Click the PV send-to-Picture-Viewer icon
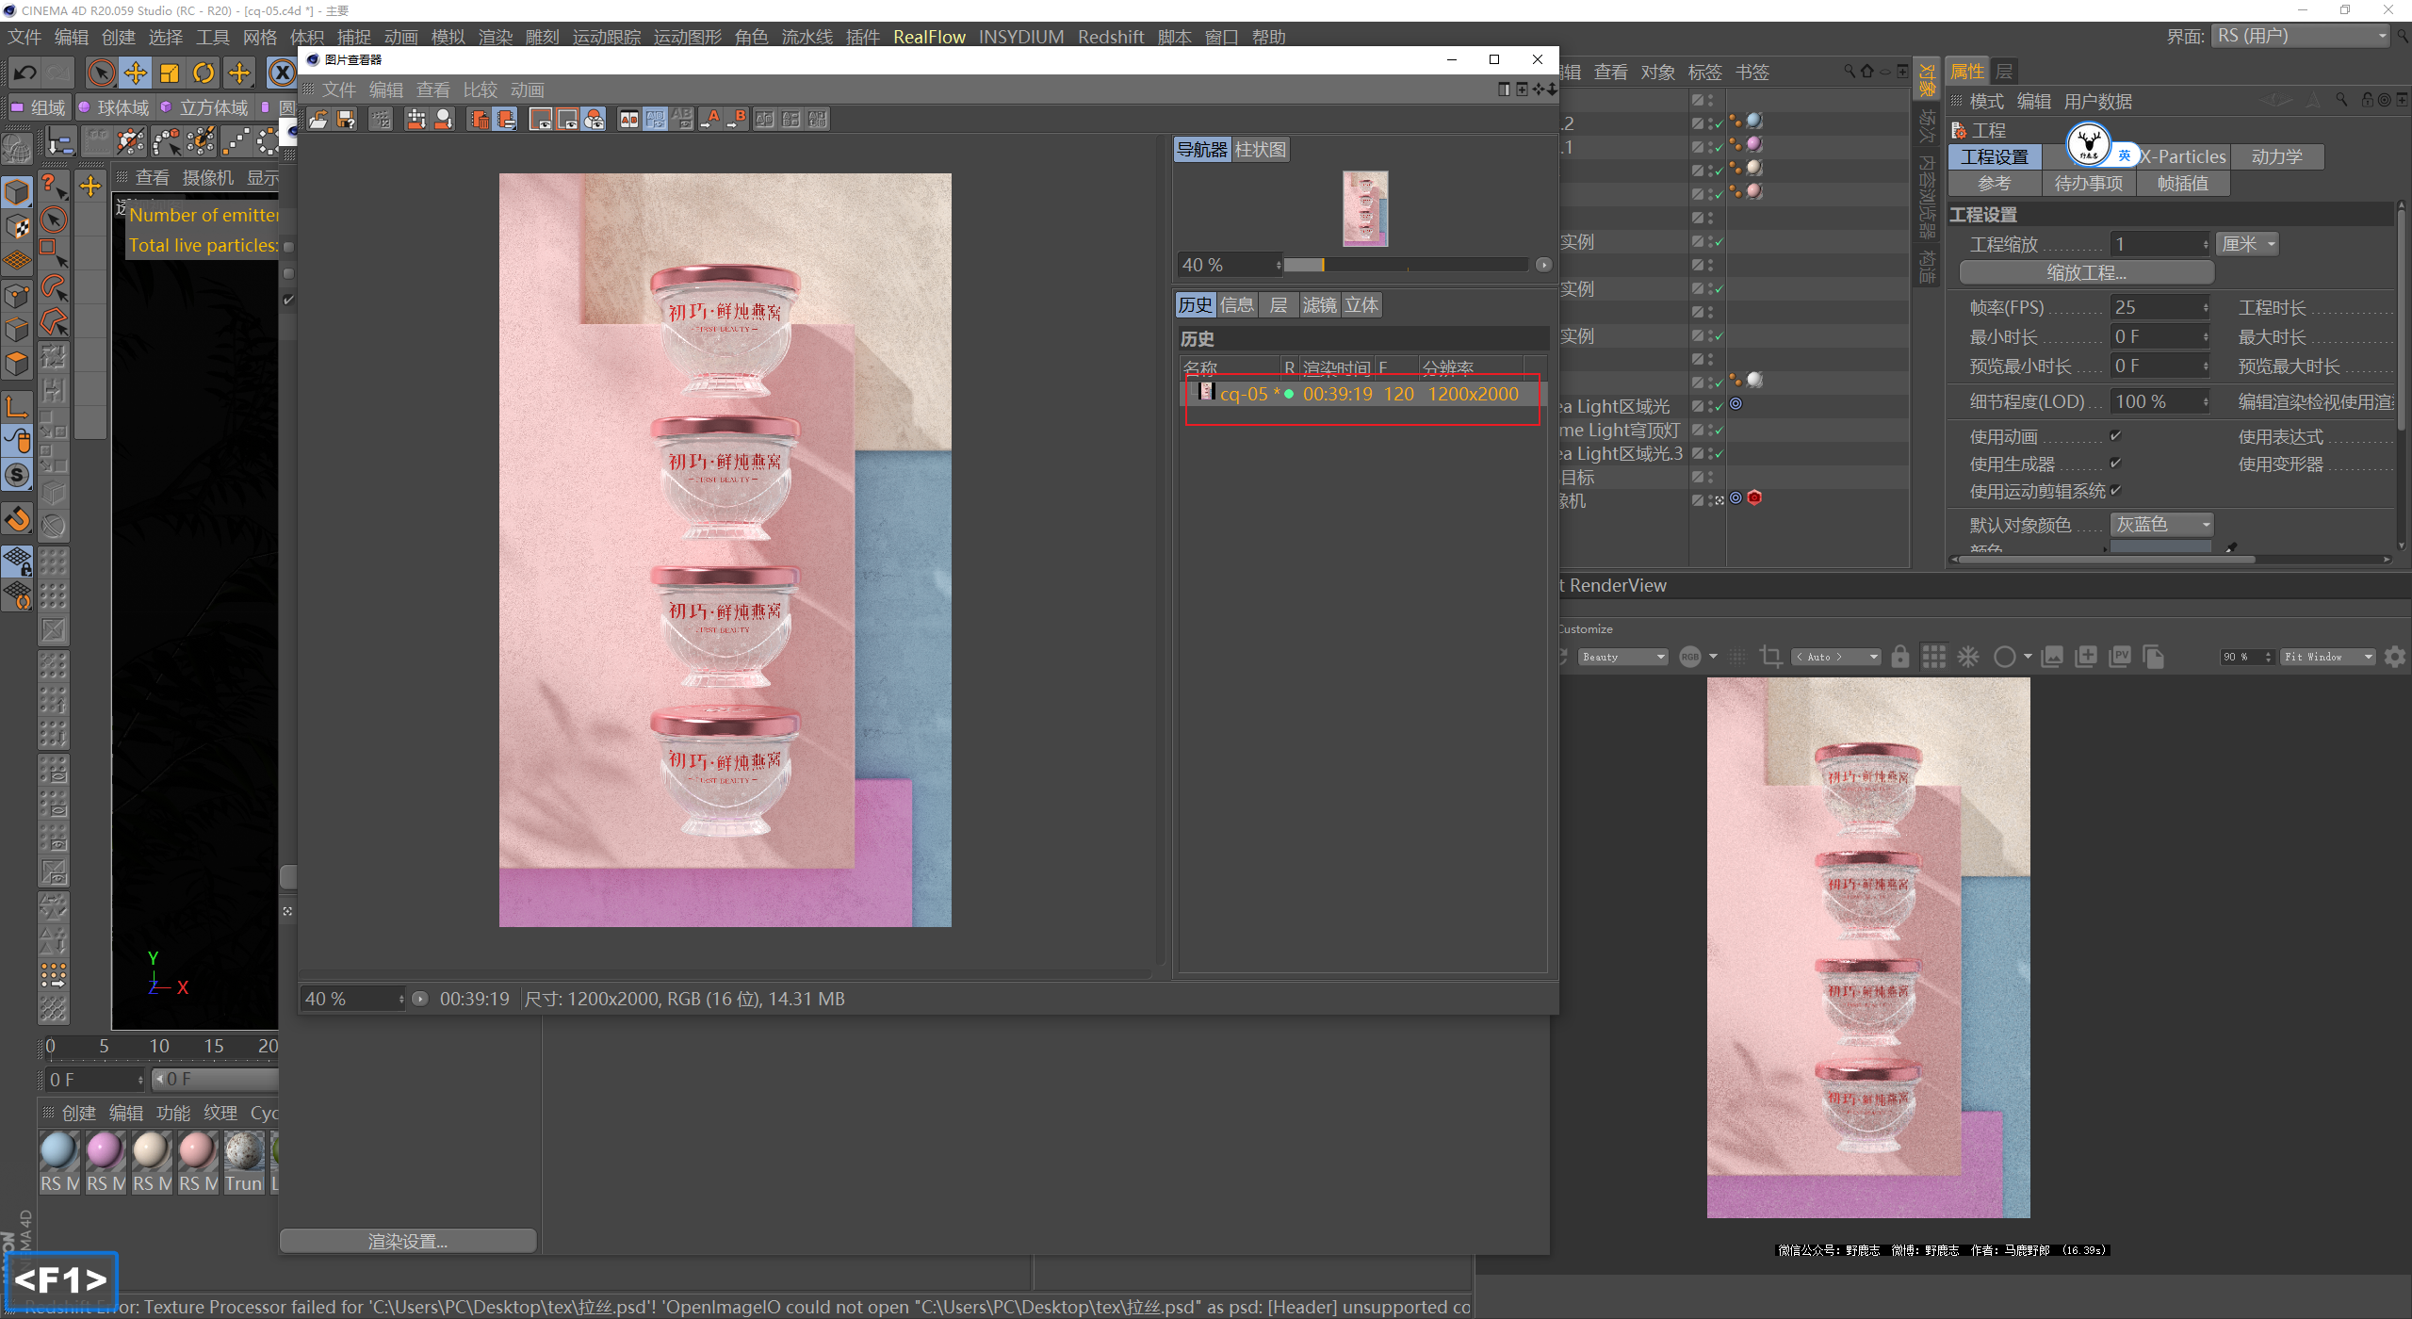Screen dimensions: 2412x1319 coord(2120,657)
